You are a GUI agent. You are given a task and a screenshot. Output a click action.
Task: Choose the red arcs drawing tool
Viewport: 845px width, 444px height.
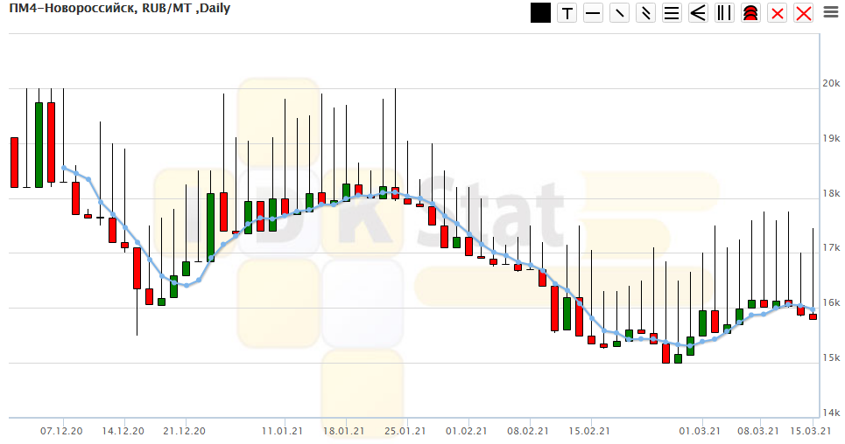pos(750,13)
